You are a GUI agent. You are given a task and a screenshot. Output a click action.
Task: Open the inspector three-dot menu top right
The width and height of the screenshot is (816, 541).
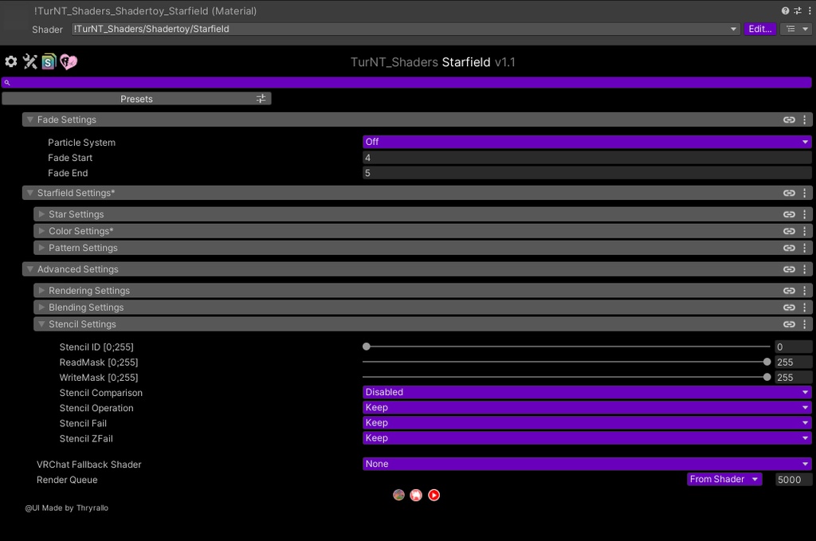tap(810, 11)
